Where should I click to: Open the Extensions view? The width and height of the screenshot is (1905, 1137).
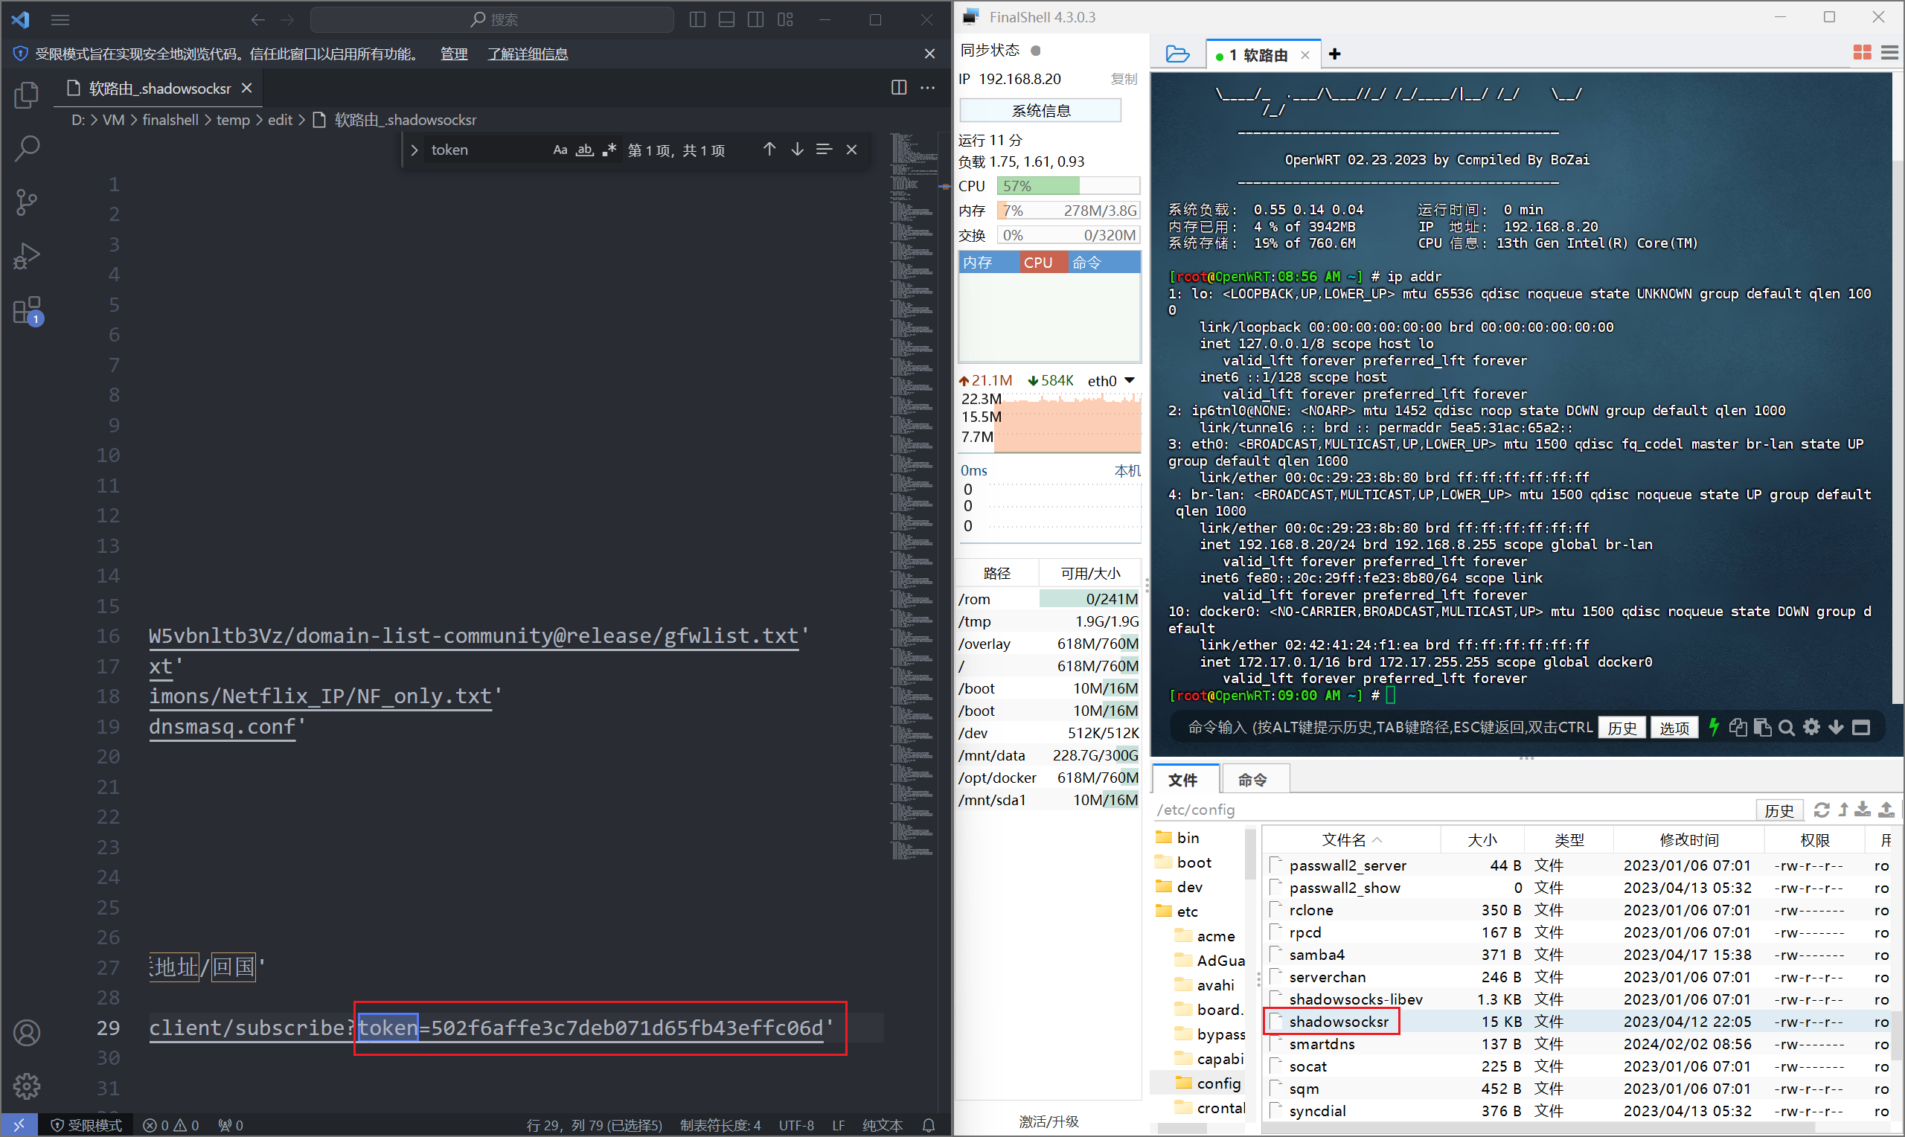28,310
